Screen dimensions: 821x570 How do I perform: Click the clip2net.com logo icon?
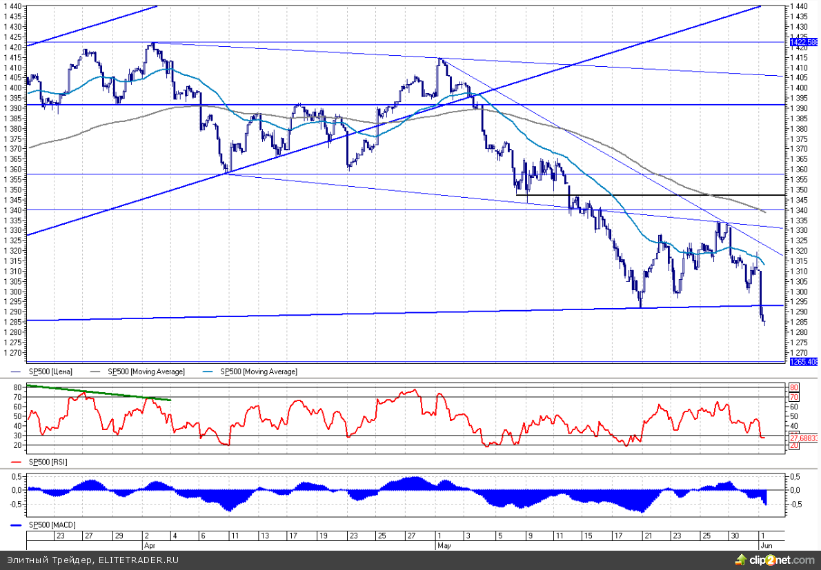click(x=742, y=560)
